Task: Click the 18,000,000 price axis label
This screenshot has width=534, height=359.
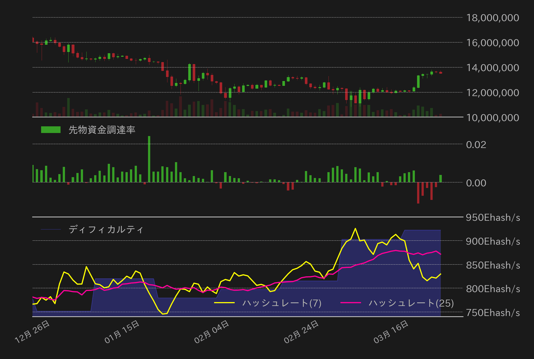Action: (492, 18)
